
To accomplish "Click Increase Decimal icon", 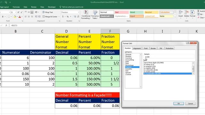I will click(x=75, y=17).
